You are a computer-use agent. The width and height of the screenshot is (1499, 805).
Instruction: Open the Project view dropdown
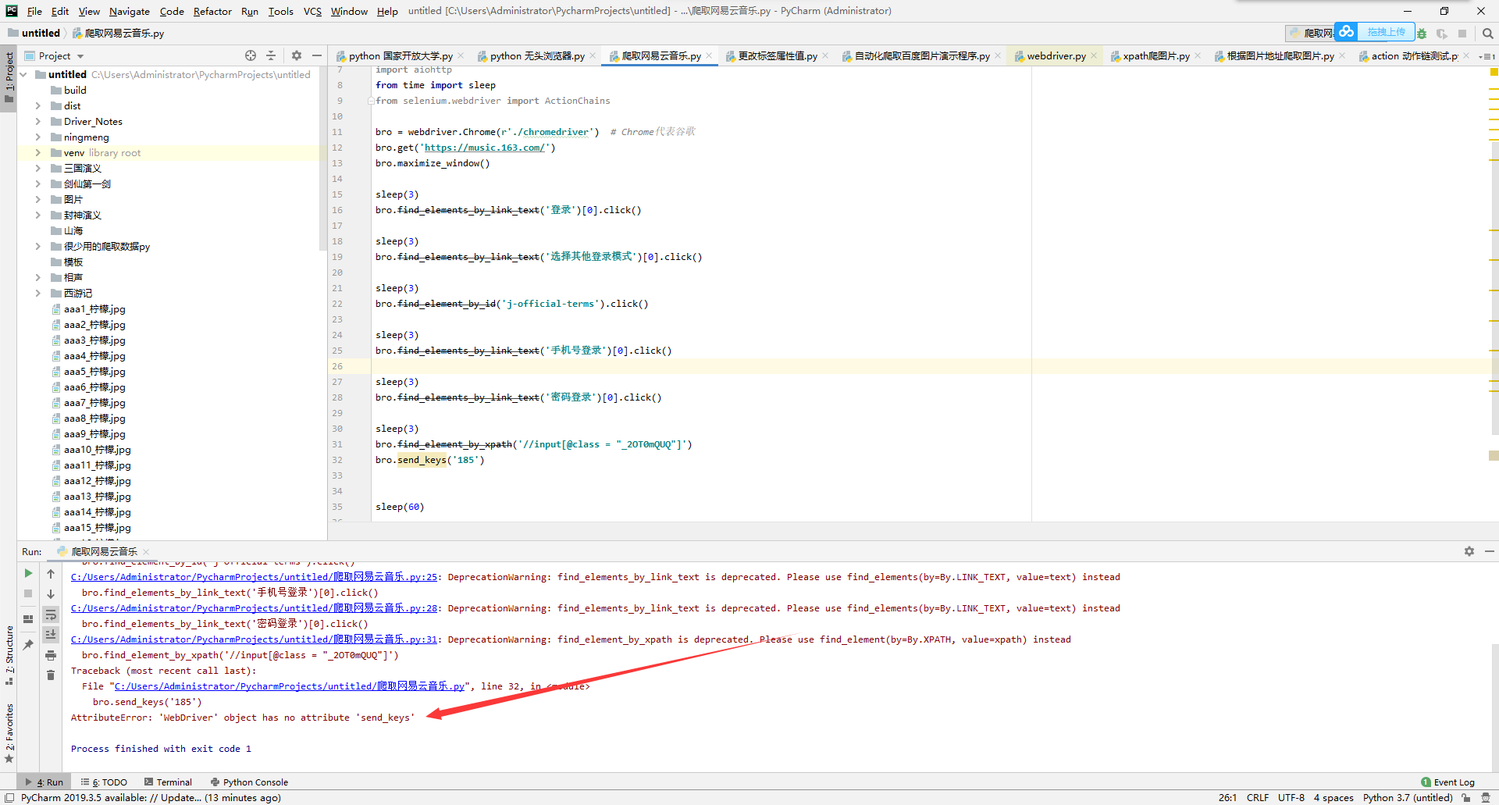(x=80, y=56)
